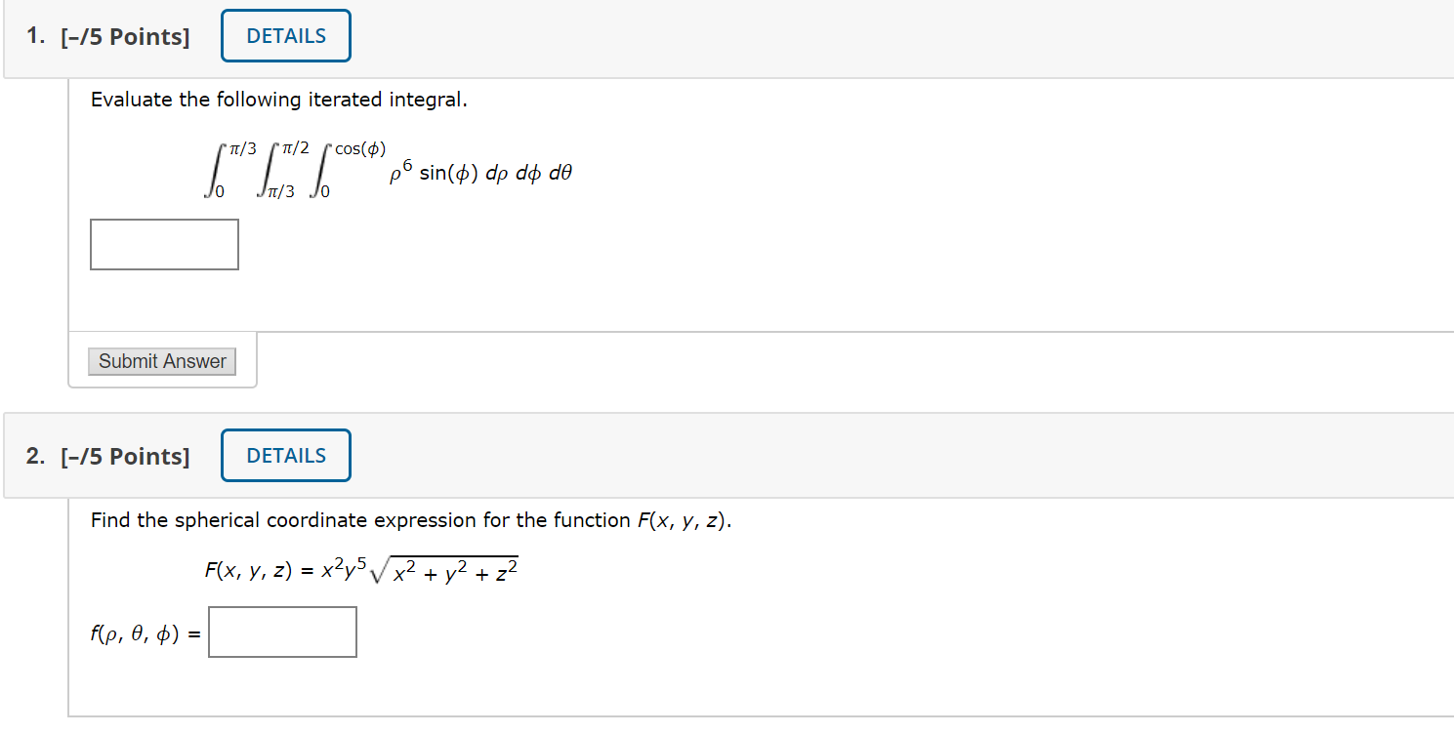
Task: Click the 'Evaluate the following iterated integral' text
Action: point(279,100)
